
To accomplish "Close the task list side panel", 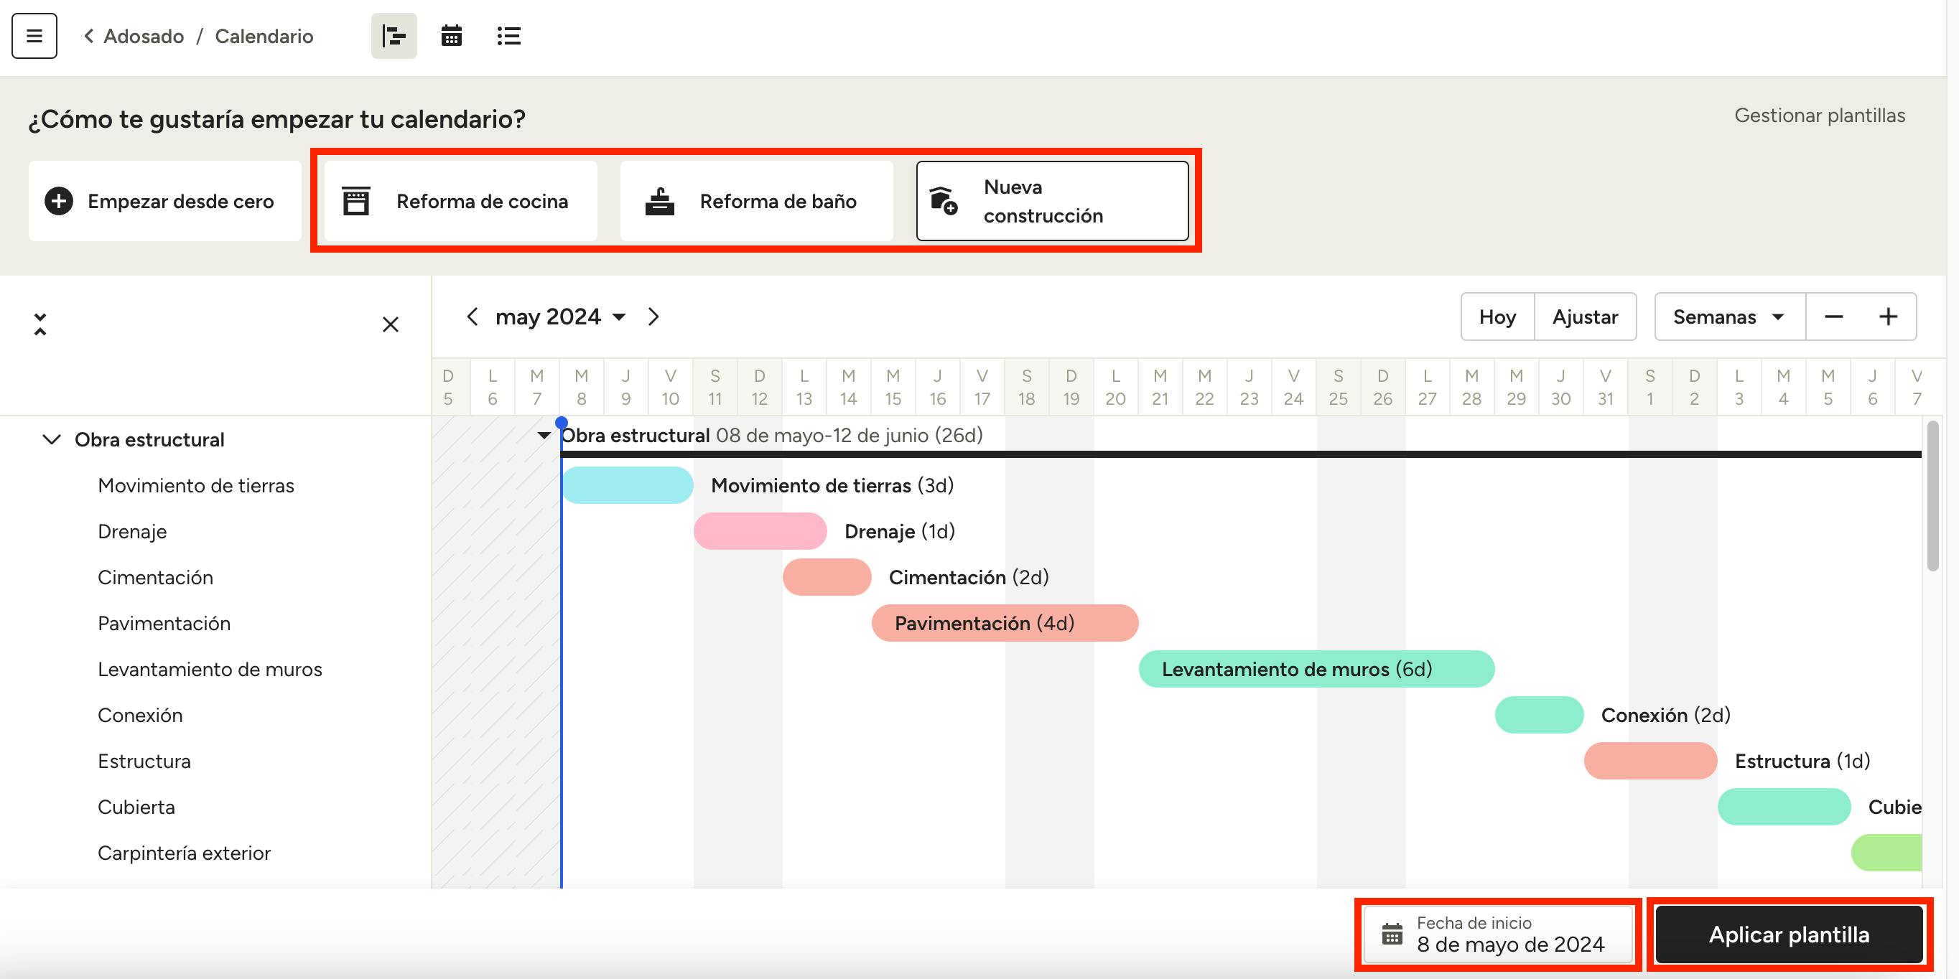I will point(390,324).
